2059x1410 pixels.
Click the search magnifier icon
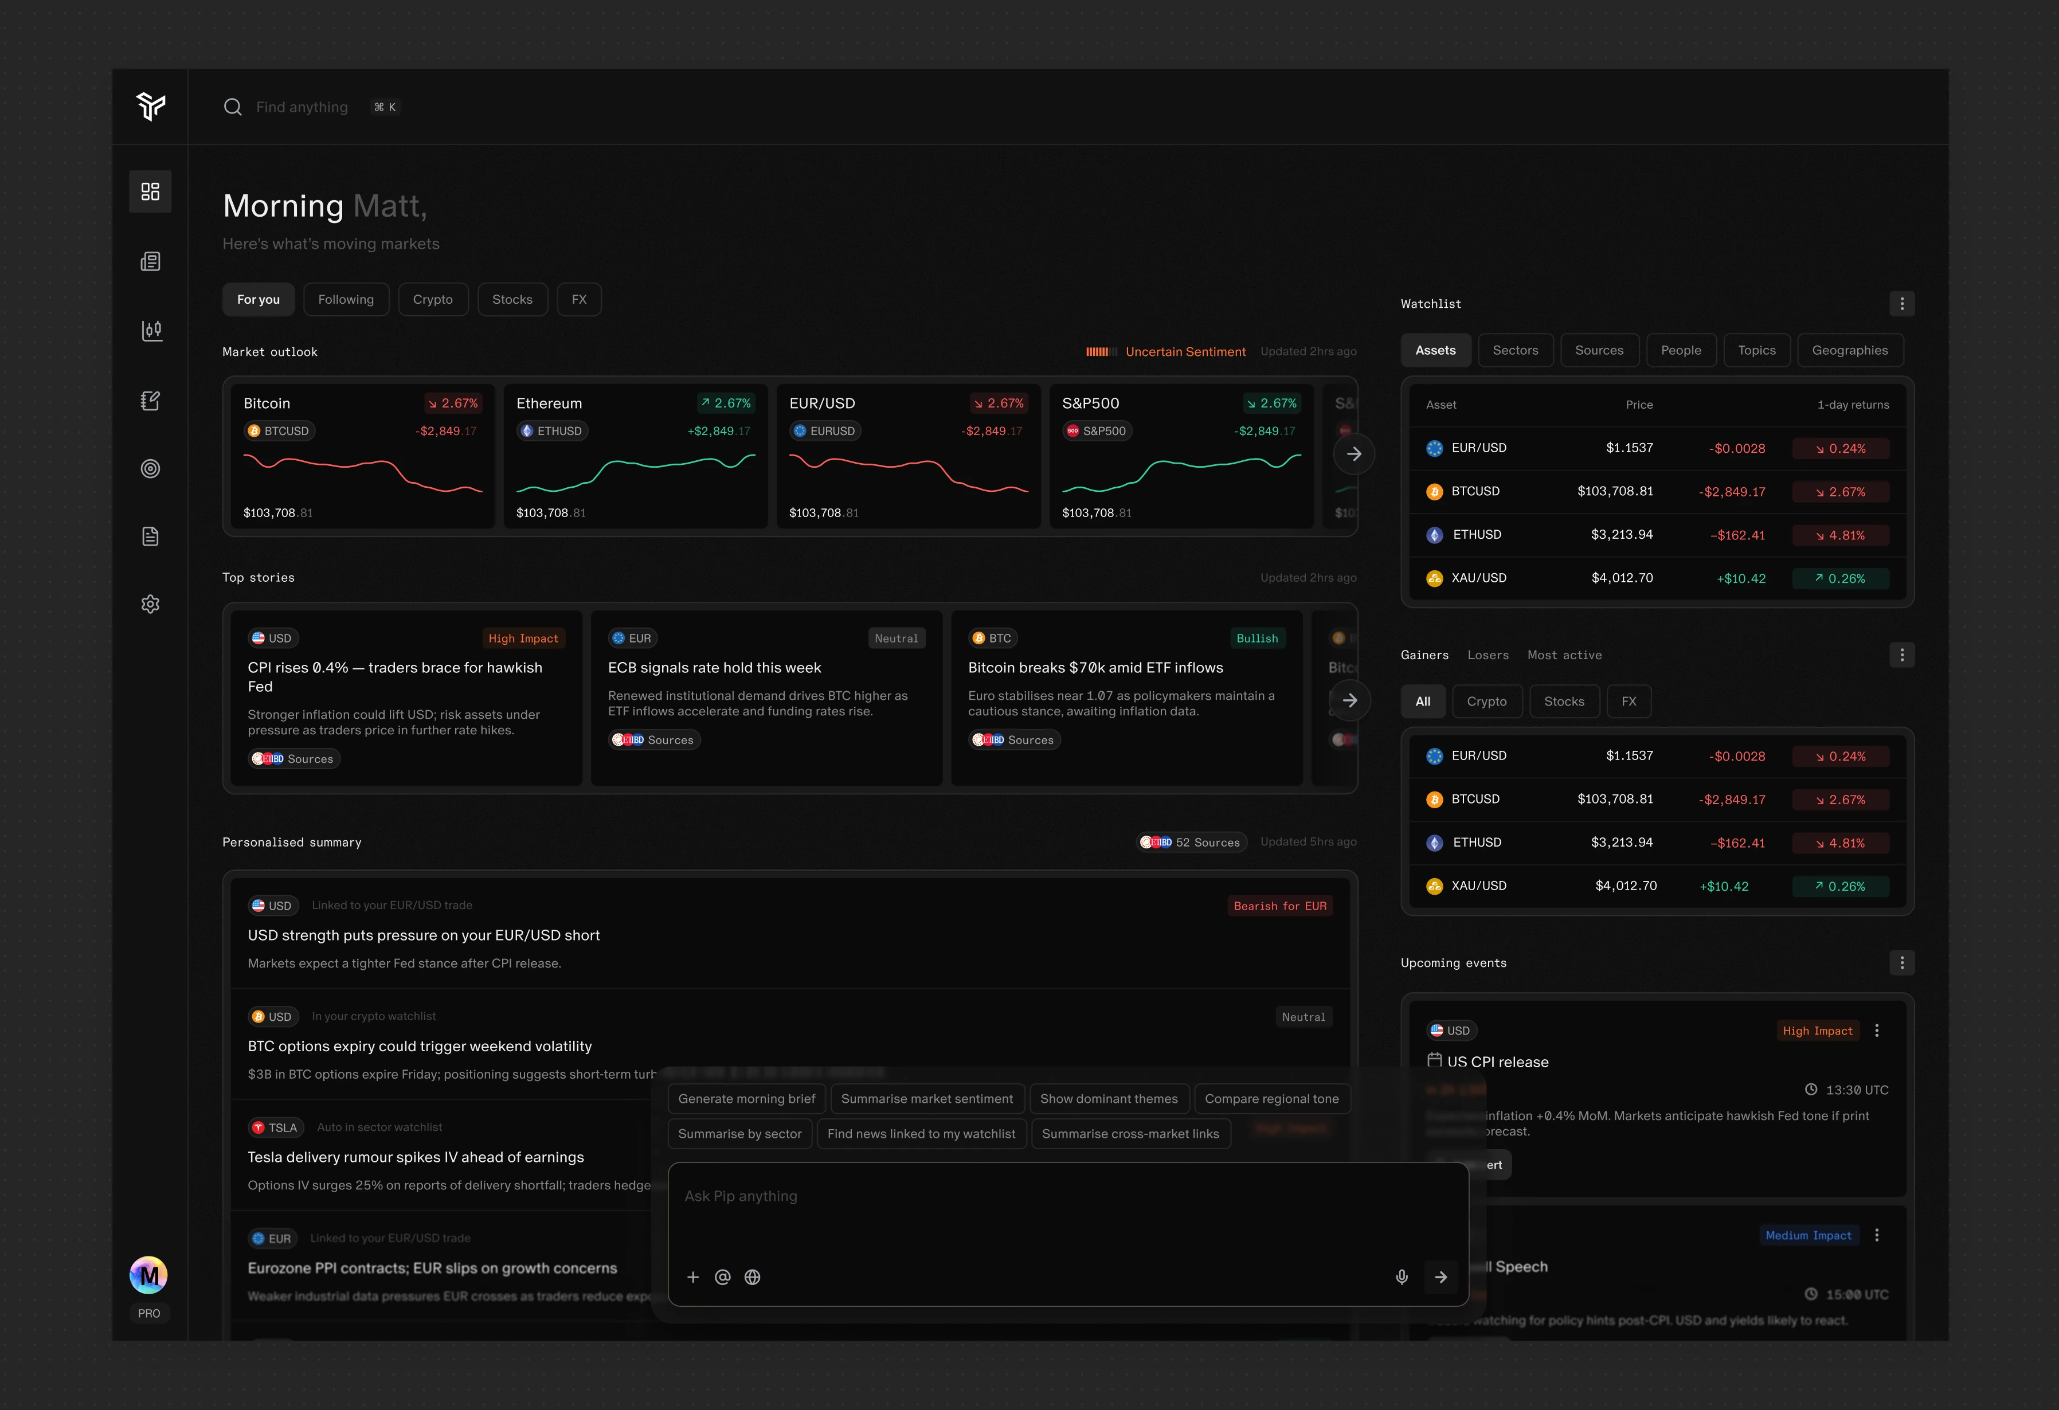(233, 107)
